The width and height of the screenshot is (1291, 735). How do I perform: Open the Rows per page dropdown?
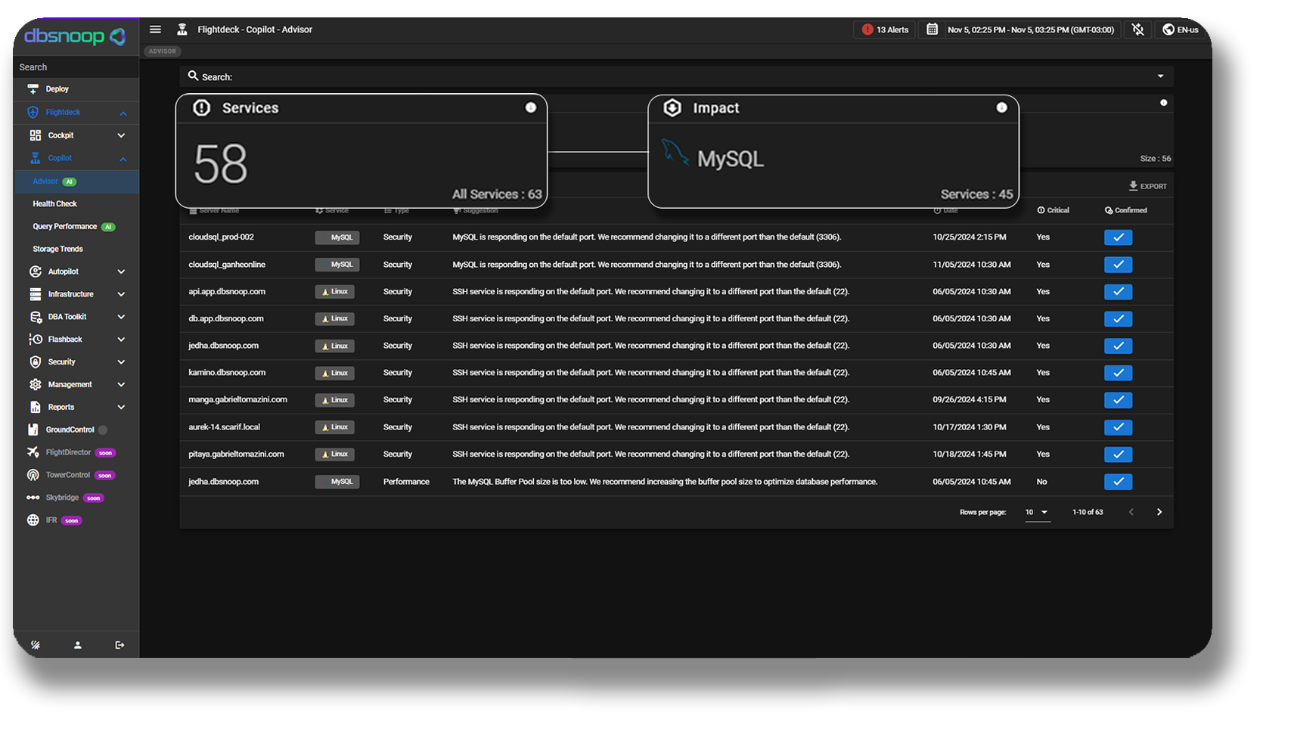coord(1037,513)
